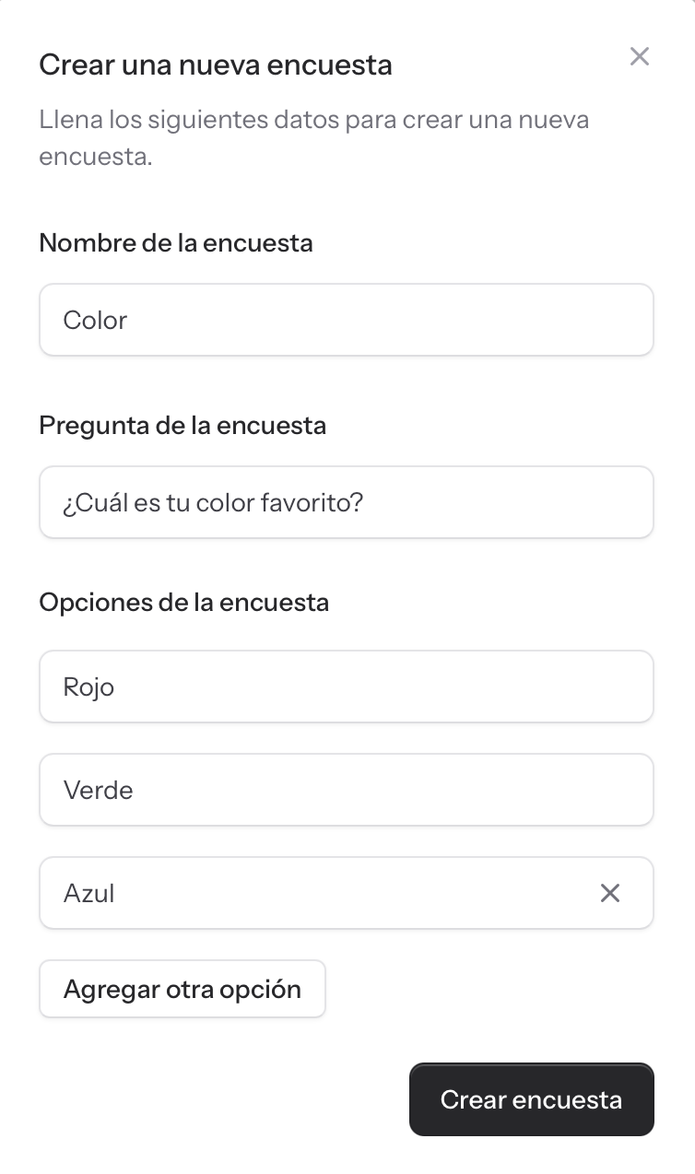This screenshot has height=1174, width=695.
Task: Click the outlined Agregar otra opción button
Action: [x=183, y=989]
